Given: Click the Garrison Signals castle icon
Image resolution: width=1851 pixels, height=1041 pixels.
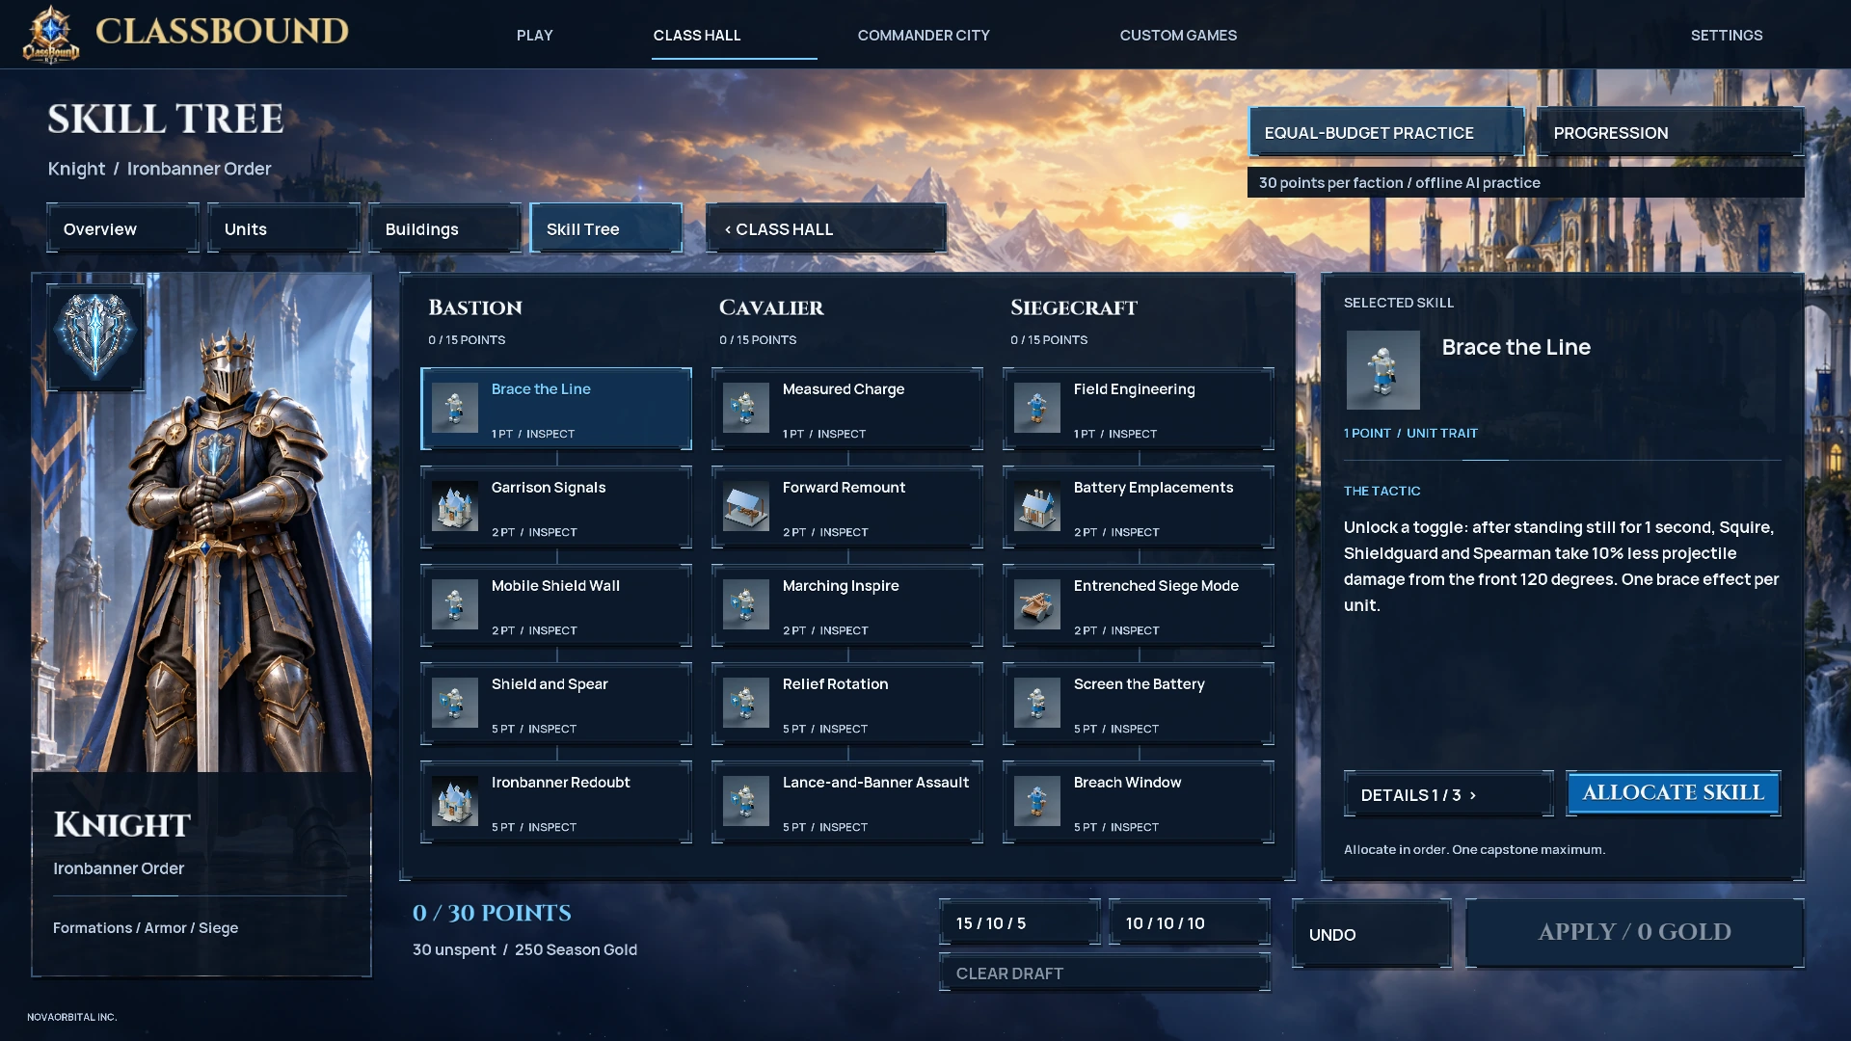Looking at the screenshot, I should 455,506.
